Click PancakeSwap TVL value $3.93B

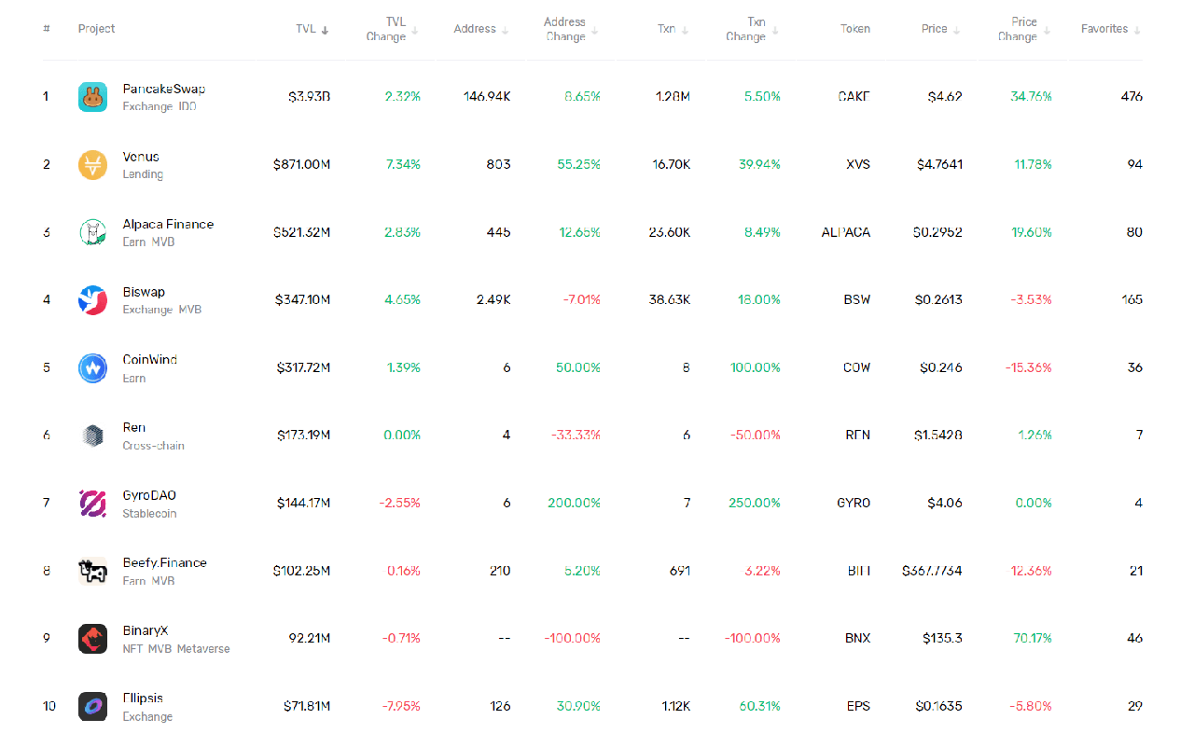(309, 97)
